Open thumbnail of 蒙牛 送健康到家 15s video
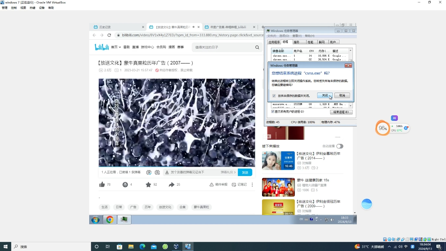 [x=278, y=187]
